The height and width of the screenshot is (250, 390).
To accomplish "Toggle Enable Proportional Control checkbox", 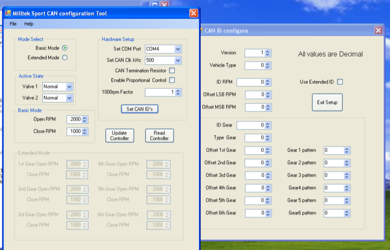I will (x=172, y=80).
